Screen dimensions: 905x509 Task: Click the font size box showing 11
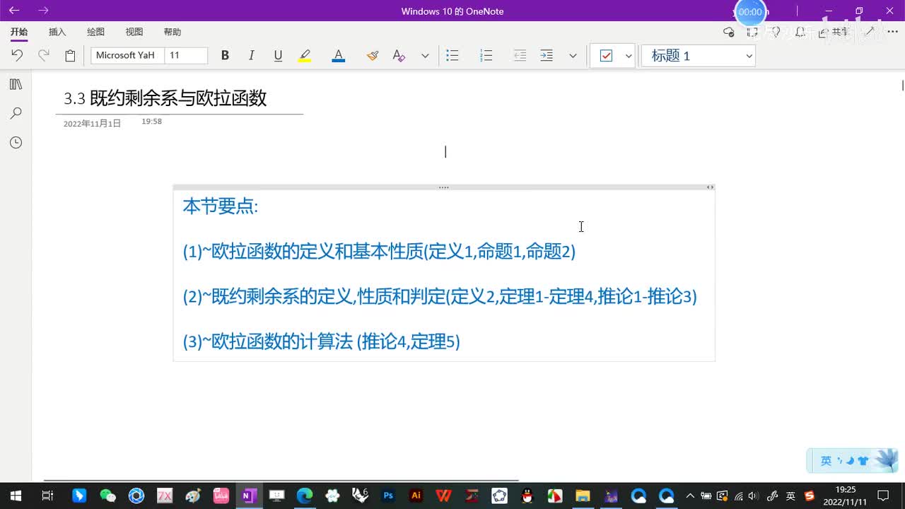pyautogui.click(x=186, y=55)
